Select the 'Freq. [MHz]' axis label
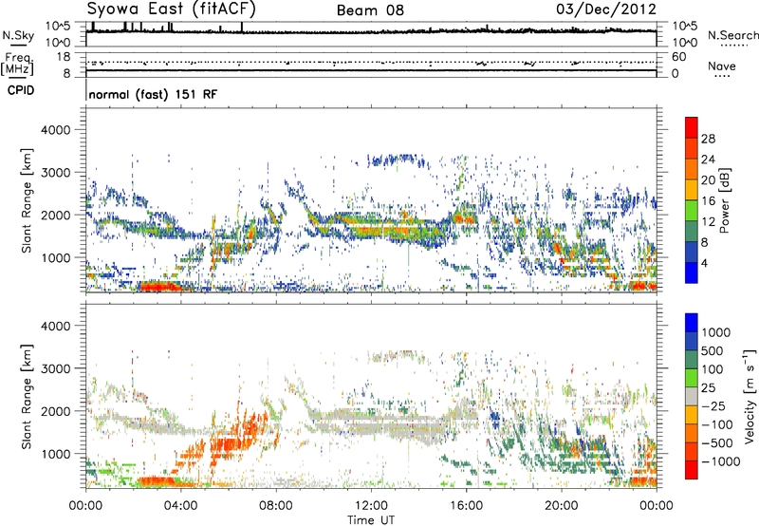 [x=17, y=64]
